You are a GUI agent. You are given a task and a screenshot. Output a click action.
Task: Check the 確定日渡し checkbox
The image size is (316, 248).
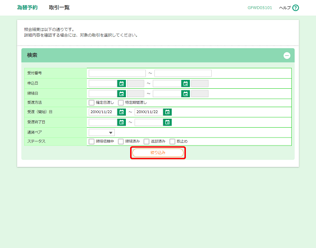coord(92,103)
